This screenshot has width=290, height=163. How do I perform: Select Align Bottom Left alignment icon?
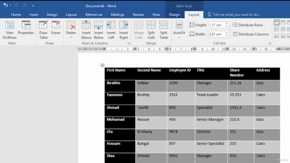276,36
